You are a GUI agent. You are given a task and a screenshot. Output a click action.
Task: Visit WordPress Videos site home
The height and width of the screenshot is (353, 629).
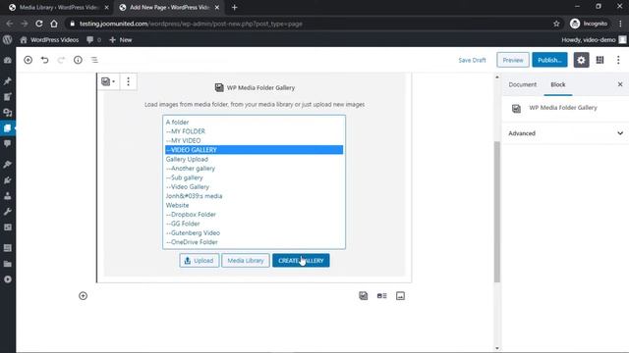pyautogui.click(x=49, y=39)
